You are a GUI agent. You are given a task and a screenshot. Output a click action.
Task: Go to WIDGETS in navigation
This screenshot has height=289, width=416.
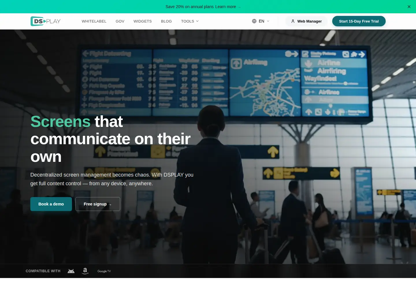[142, 21]
